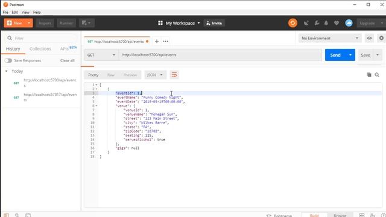Open the wrench settings icon

coord(317,23)
